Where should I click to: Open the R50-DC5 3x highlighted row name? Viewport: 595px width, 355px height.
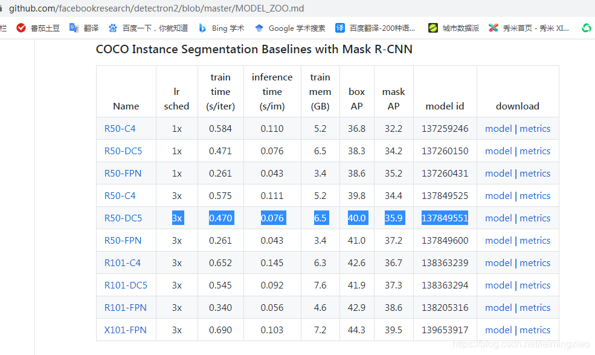point(123,218)
